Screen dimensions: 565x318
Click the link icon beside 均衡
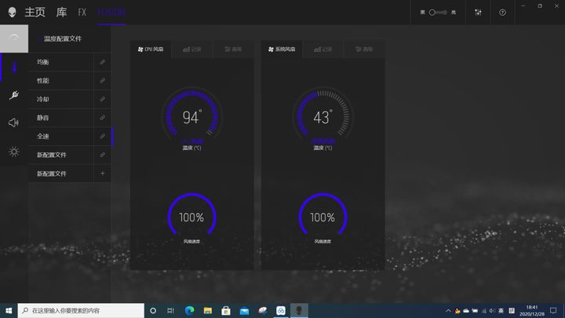coord(102,62)
